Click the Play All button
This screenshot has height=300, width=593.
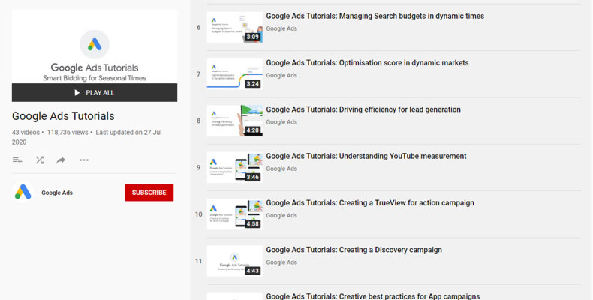95,92
